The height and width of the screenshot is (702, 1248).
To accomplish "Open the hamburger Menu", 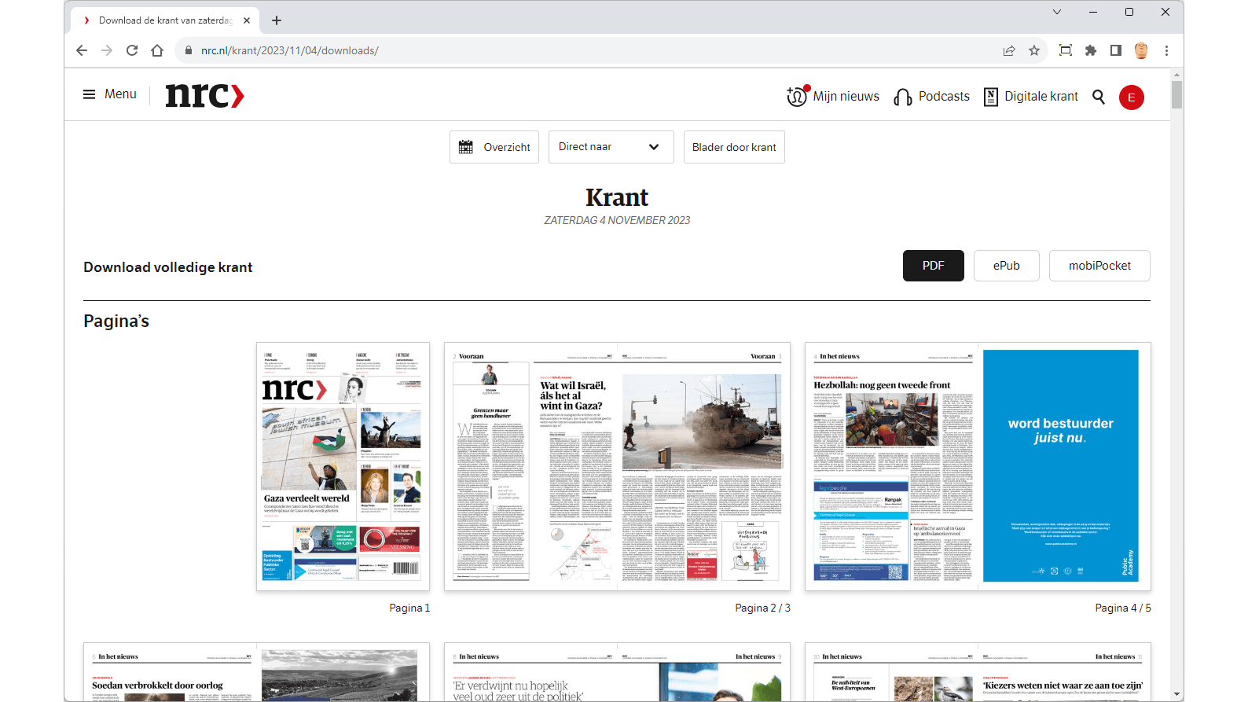I will 110,94.
